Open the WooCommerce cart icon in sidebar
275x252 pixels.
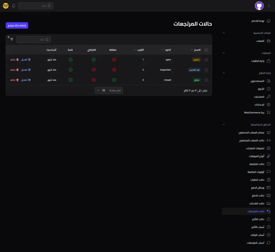268,113
